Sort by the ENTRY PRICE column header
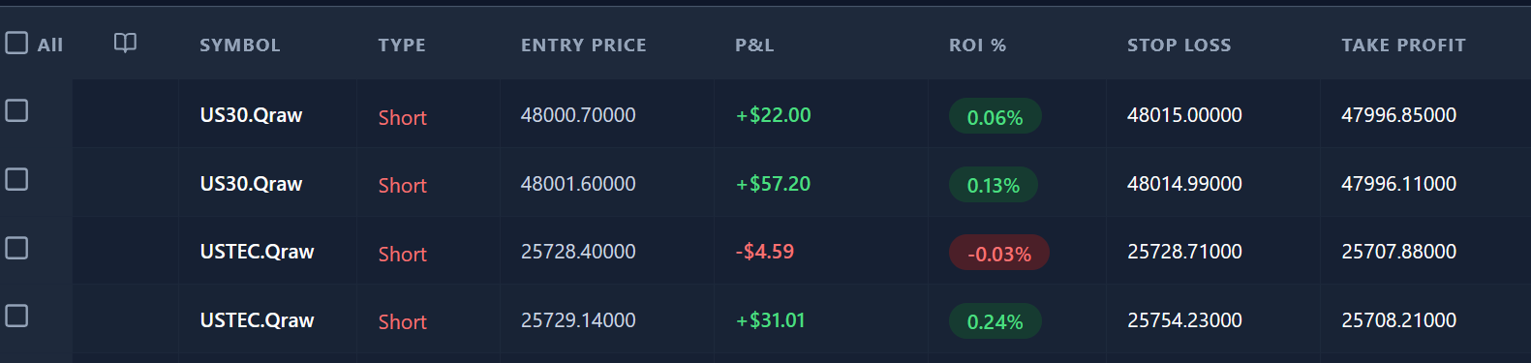 [584, 45]
